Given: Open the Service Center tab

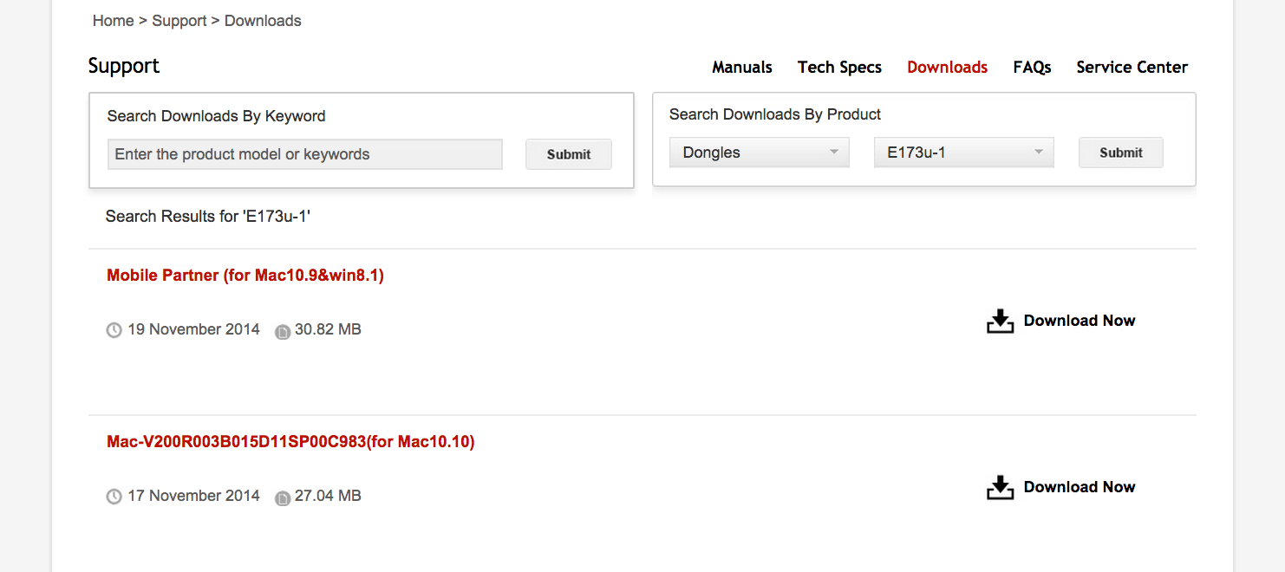Looking at the screenshot, I should 1132,68.
